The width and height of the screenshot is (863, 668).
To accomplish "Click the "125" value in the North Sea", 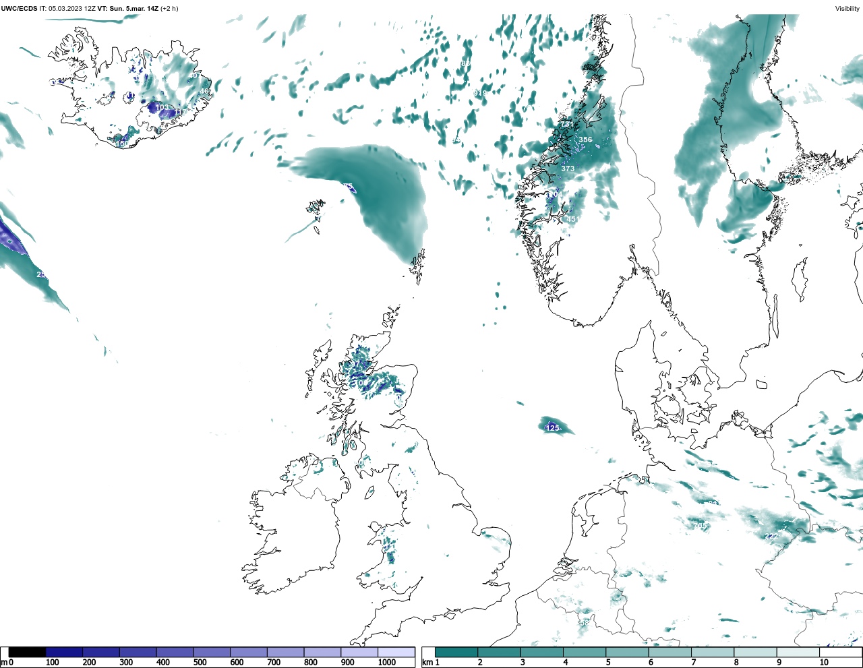I will (552, 428).
